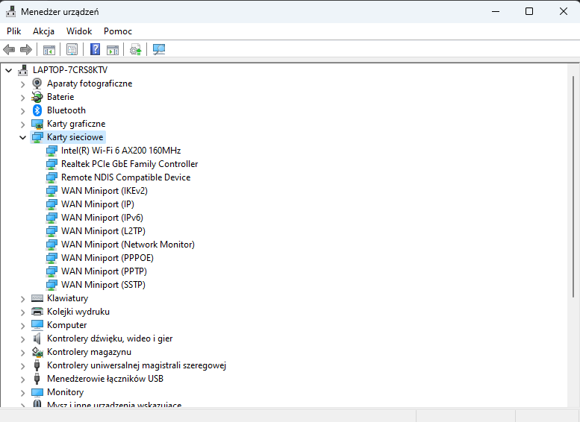Expand the Kolejki wydruku category
The width and height of the screenshot is (580, 422).
(x=23, y=312)
